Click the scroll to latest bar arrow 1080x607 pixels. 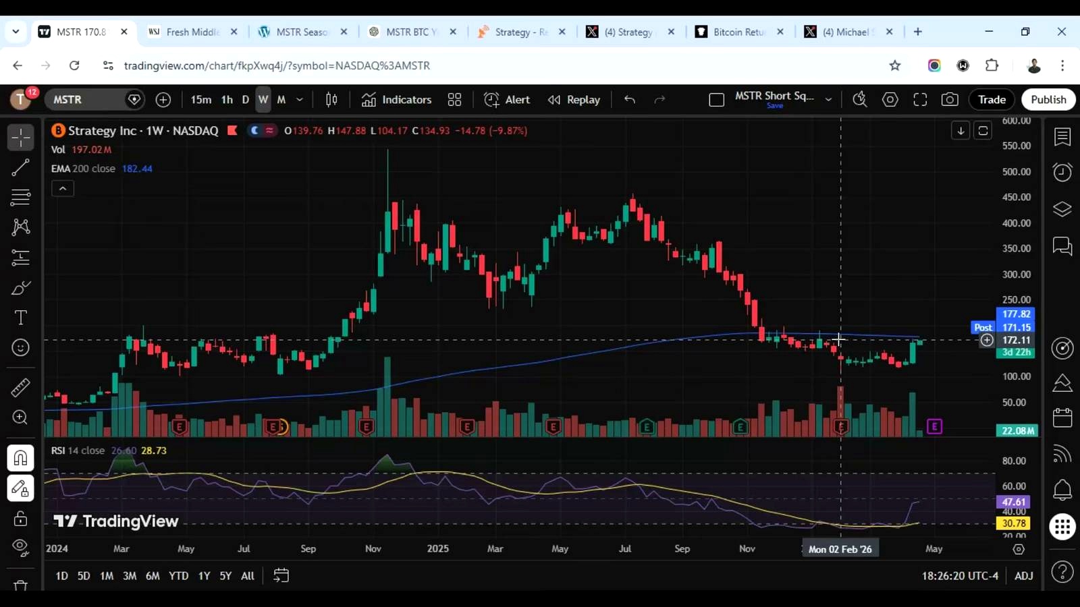[961, 131]
